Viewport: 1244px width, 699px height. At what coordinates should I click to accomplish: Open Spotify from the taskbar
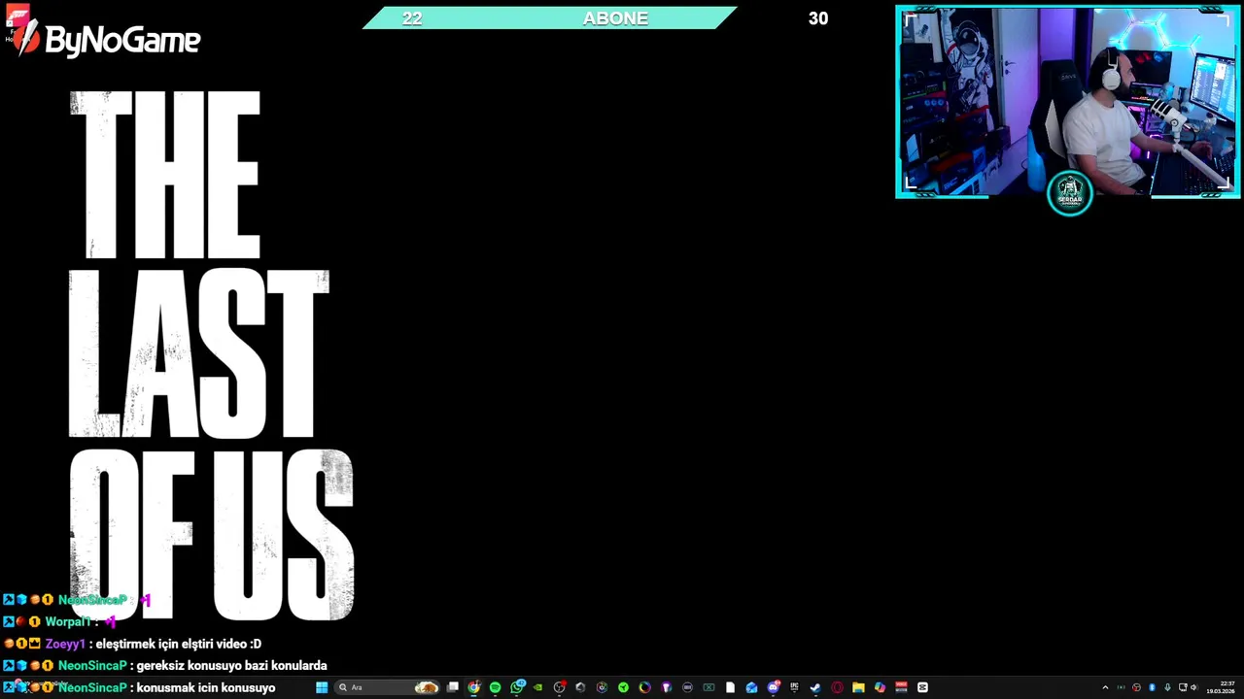[495, 687]
